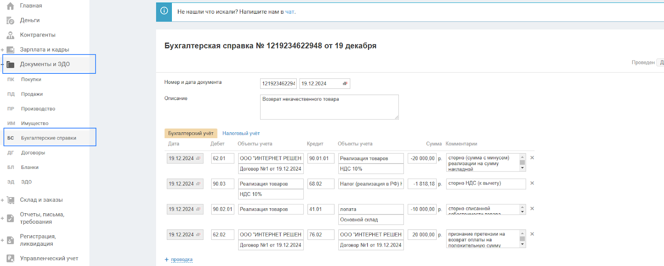The width and height of the screenshot is (664, 266).
Task: Open the Главная home icon
Action: tap(10, 6)
